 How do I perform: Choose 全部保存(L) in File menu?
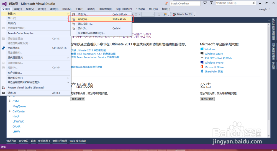pos(35,48)
